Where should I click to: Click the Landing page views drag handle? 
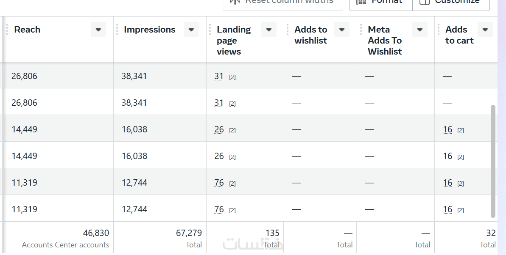click(x=210, y=30)
